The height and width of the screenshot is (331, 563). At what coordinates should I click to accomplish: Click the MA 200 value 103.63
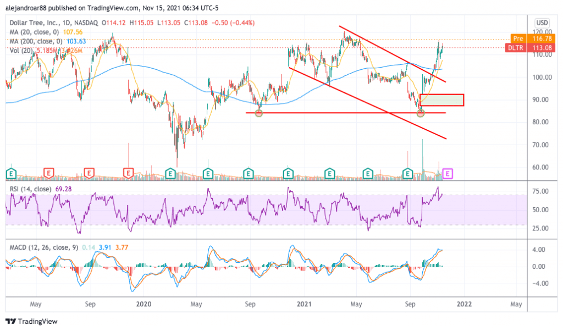click(76, 41)
